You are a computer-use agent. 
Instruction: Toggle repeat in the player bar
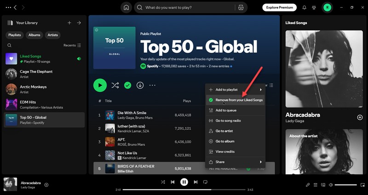[205, 182]
